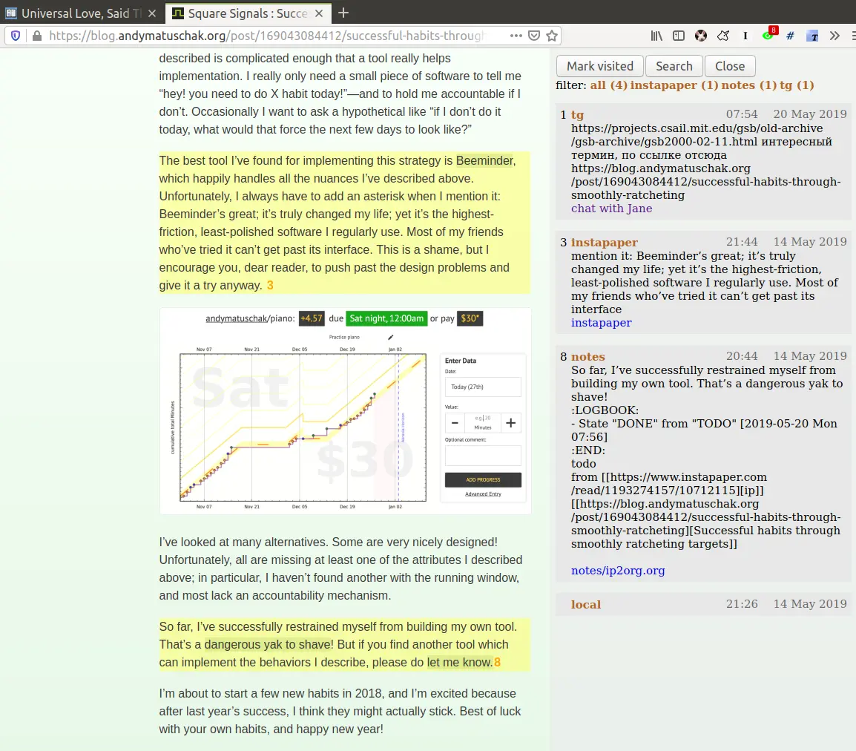This screenshot has height=751, width=856.
Task: Show all (4) annotations filter
Action: (608, 85)
